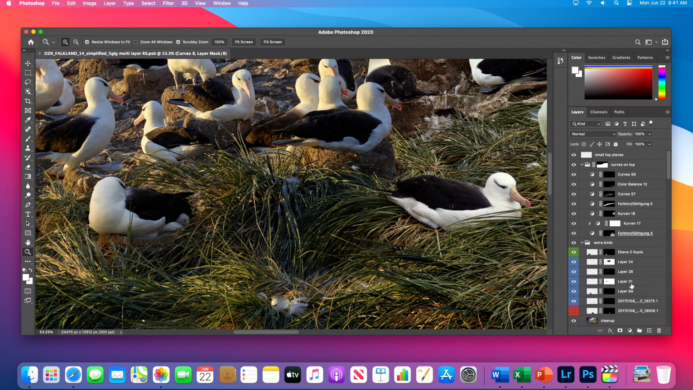This screenshot has height=390, width=693.
Task: Click the delete layer trash icon
Action: [659, 331]
